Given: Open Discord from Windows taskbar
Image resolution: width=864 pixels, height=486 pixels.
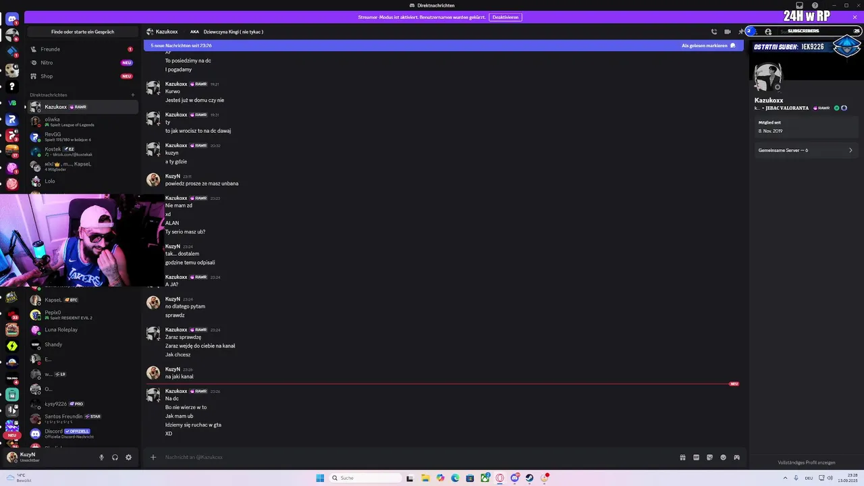Looking at the screenshot, I should tap(515, 478).
